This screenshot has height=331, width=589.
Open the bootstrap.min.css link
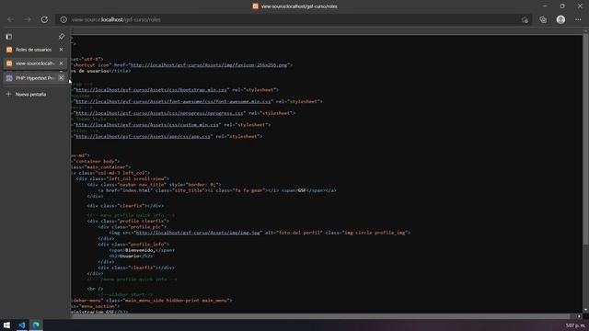(151, 90)
